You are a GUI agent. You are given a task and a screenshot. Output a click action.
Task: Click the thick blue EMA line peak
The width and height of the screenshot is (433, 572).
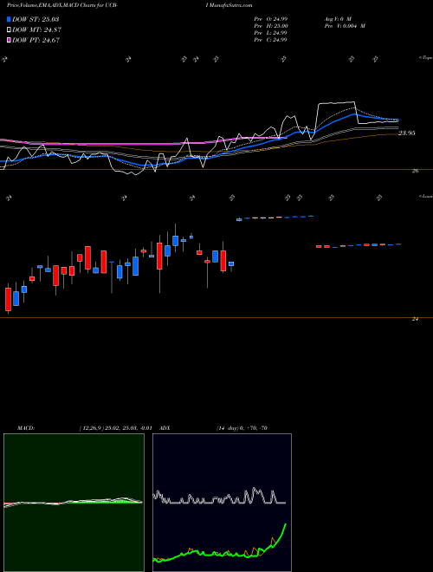[x=354, y=114]
